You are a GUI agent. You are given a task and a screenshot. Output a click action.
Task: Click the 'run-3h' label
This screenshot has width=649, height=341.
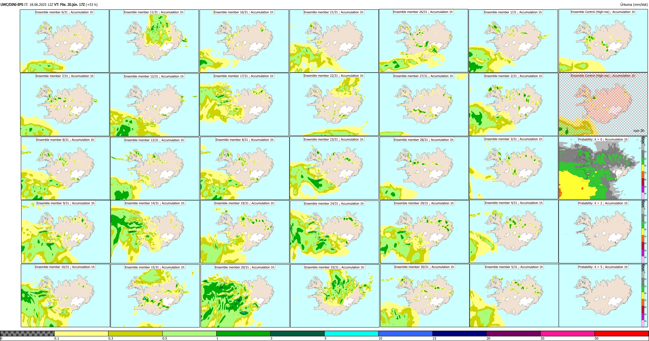pos(638,131)
